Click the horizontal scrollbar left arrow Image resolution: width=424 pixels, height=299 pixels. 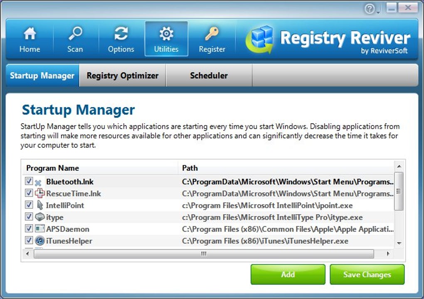27,254
